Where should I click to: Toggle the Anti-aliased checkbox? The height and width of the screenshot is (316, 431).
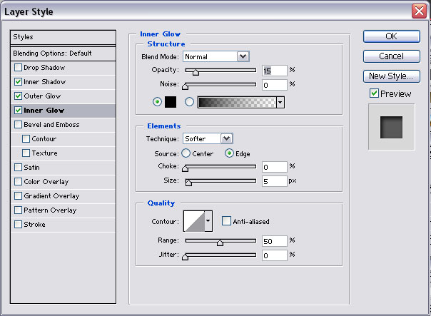[x=226, y=222]
